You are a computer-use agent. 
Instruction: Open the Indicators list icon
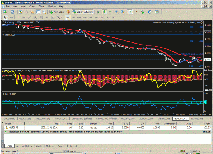(x=142, y=12)
